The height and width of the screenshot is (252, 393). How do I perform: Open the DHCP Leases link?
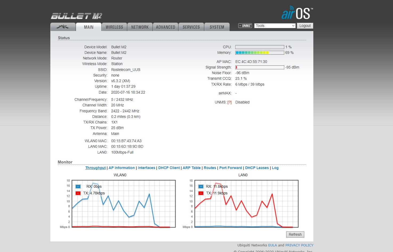(x=257, y=168)
